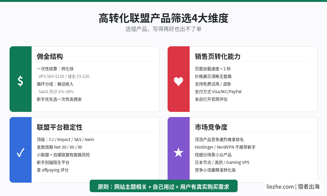Click the green 原则 principle banner at bottom
Viewport: 327px width, 196px height.
163,186
